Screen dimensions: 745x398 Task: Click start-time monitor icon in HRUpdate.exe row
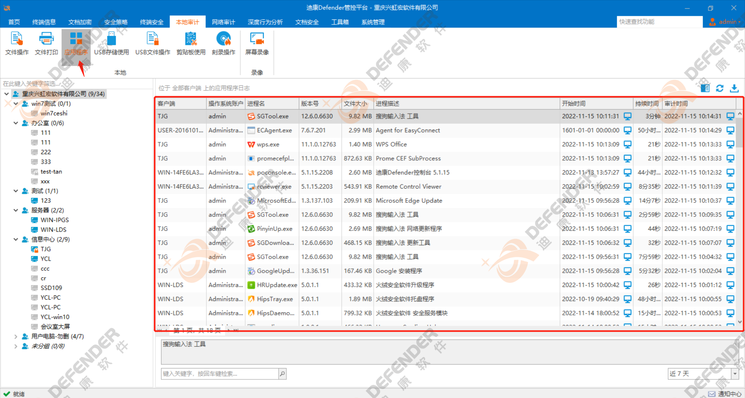coord(627,285)
